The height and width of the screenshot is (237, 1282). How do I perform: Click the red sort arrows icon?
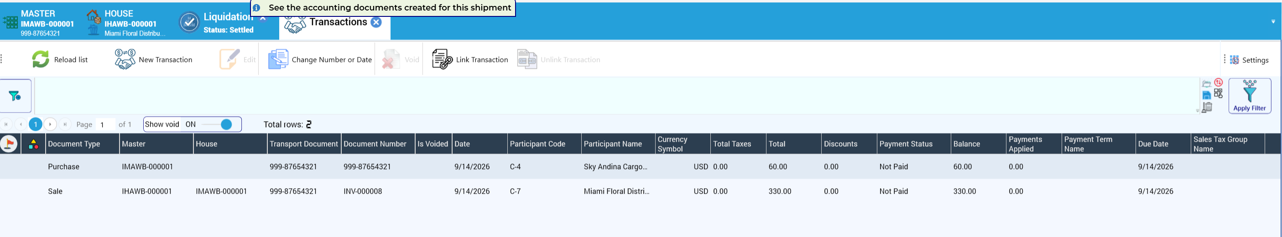(x=1218, y=82)
